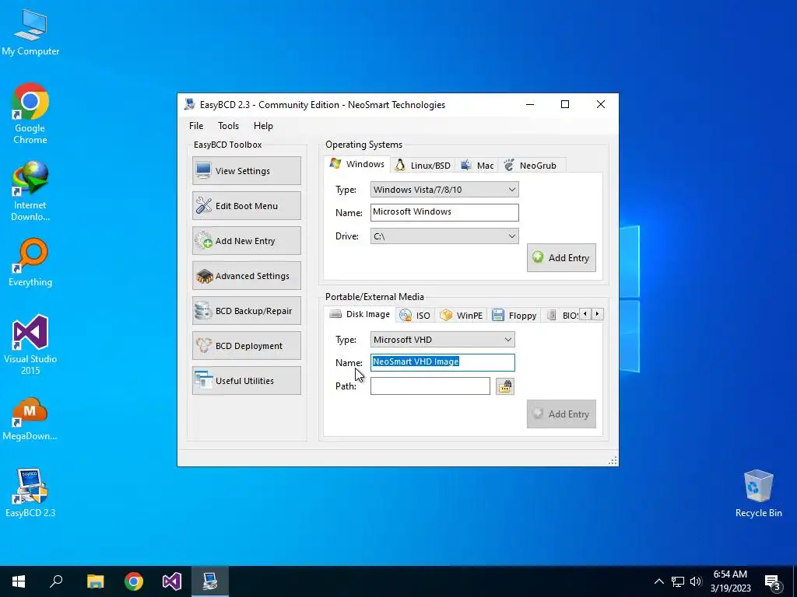
Task: Open Google Chrome desktop shortcut
Action: click(x=30, y=113)
